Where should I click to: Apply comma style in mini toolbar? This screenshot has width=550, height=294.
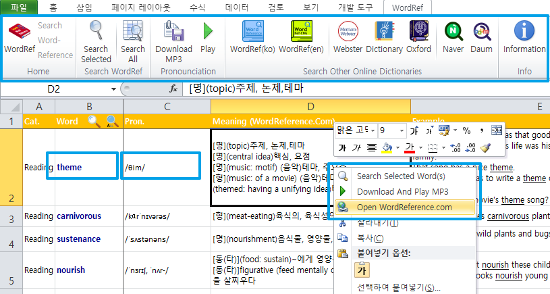(482, 130)
